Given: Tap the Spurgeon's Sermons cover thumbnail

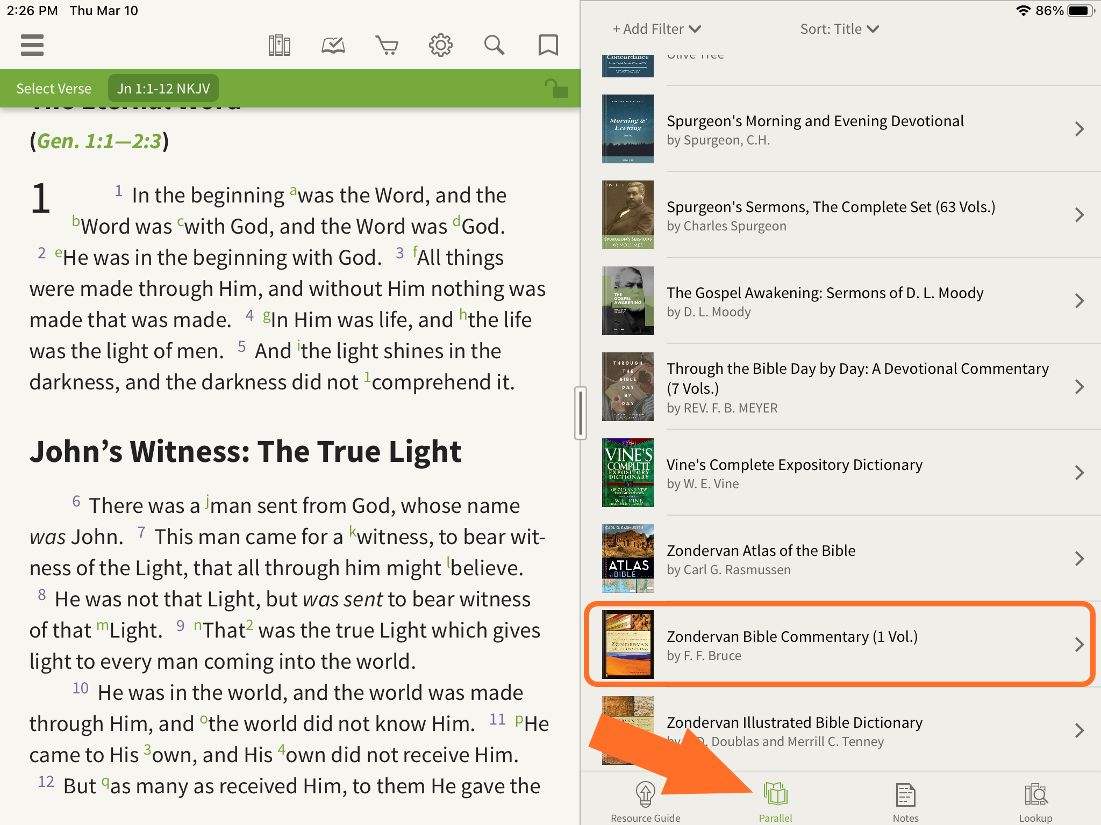Looking at the screenshot, I should pos(628,215).
